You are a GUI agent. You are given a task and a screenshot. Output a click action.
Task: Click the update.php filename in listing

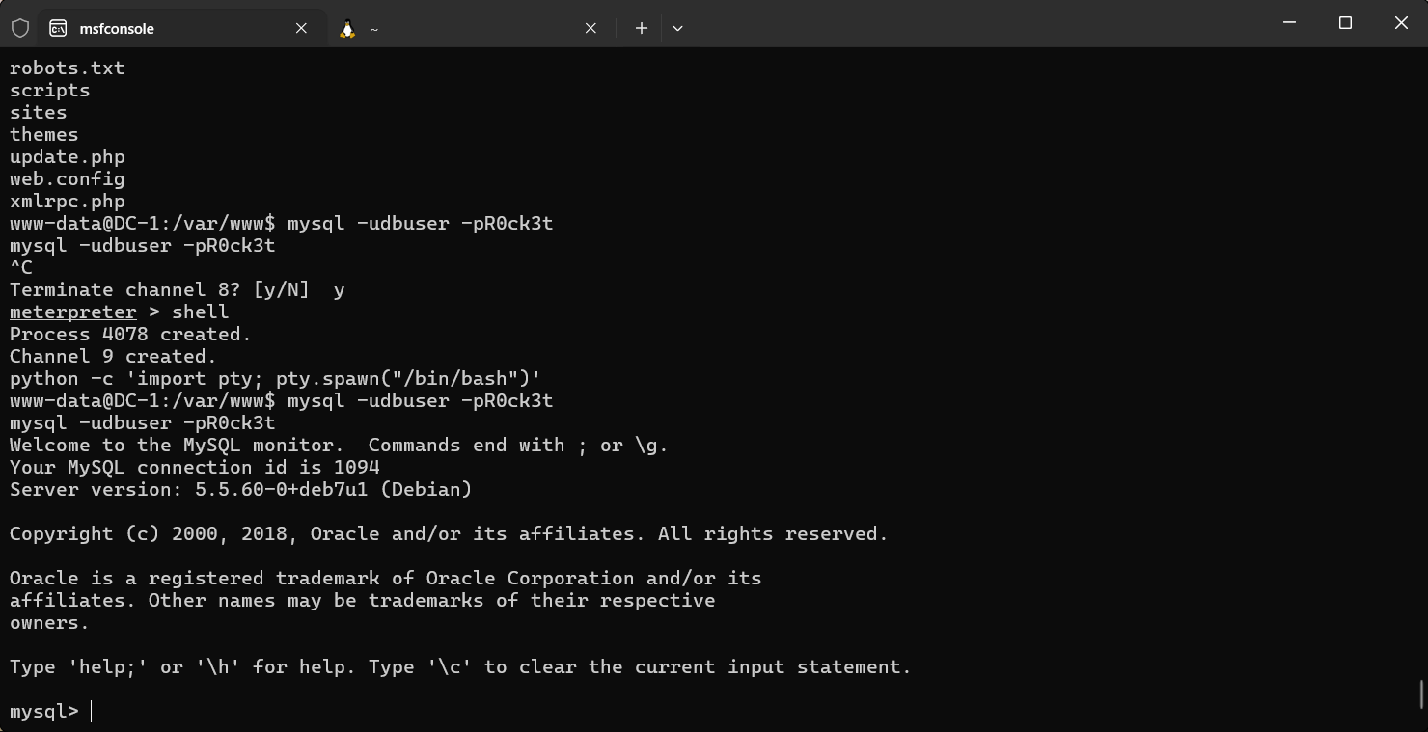coord(68,156)
